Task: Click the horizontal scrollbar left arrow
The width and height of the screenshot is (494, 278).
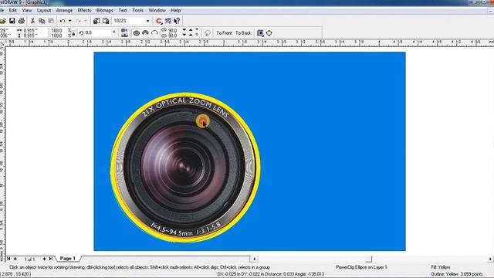Action: (x=255, y=259)
